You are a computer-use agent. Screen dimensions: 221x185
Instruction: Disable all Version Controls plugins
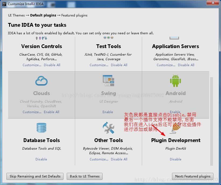(x=52, y=65)
